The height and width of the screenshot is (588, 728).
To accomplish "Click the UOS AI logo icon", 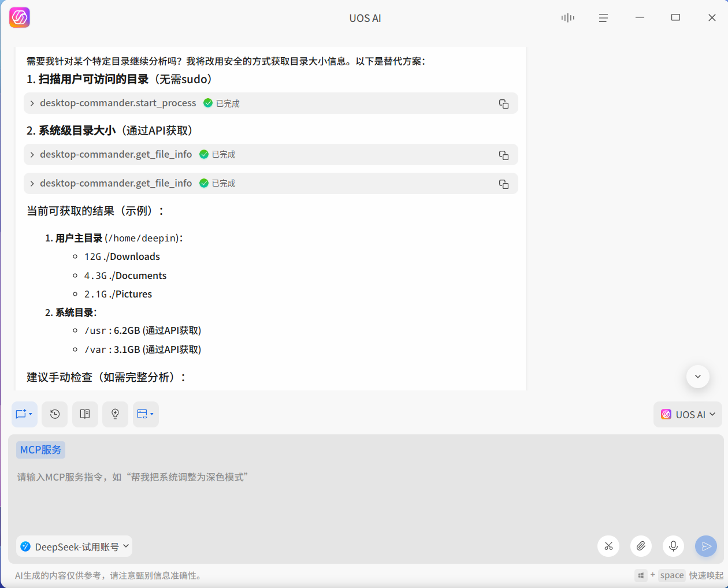I will [x=20, y=17].
